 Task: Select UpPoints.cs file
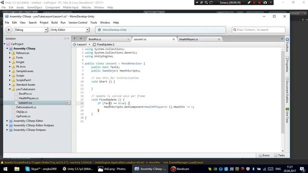pyautogui.click(x=23, y=116)
